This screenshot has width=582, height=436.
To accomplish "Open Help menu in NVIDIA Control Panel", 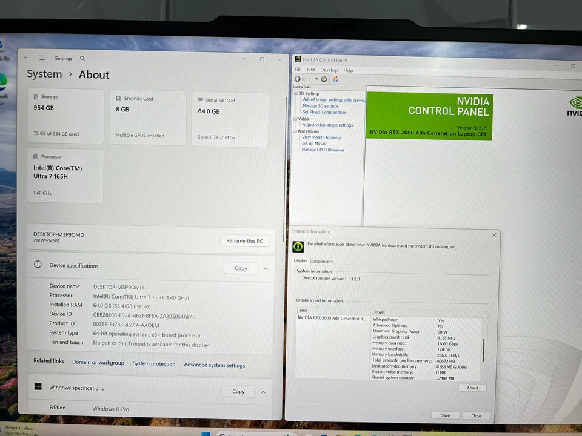I will tap(348, 70).
